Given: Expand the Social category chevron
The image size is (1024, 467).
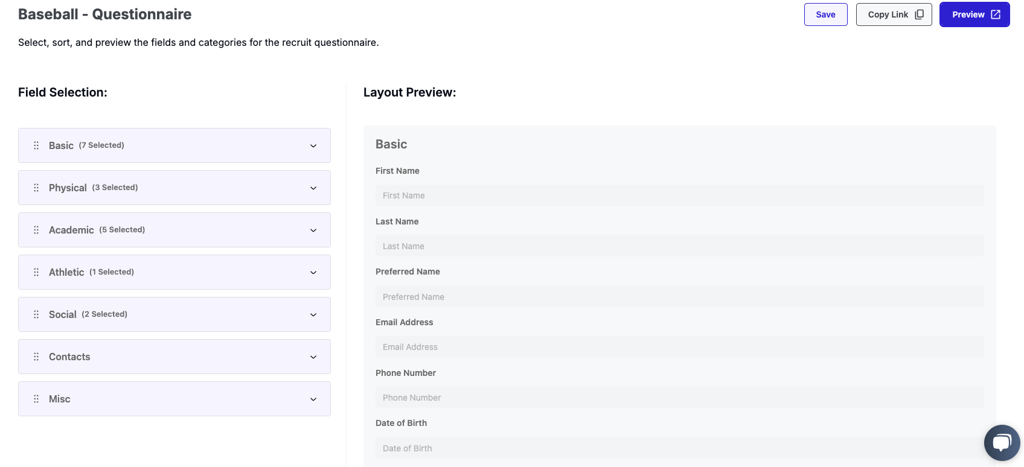Looking at the screenshot, I should pyautogui.click(x=313, y=314).
